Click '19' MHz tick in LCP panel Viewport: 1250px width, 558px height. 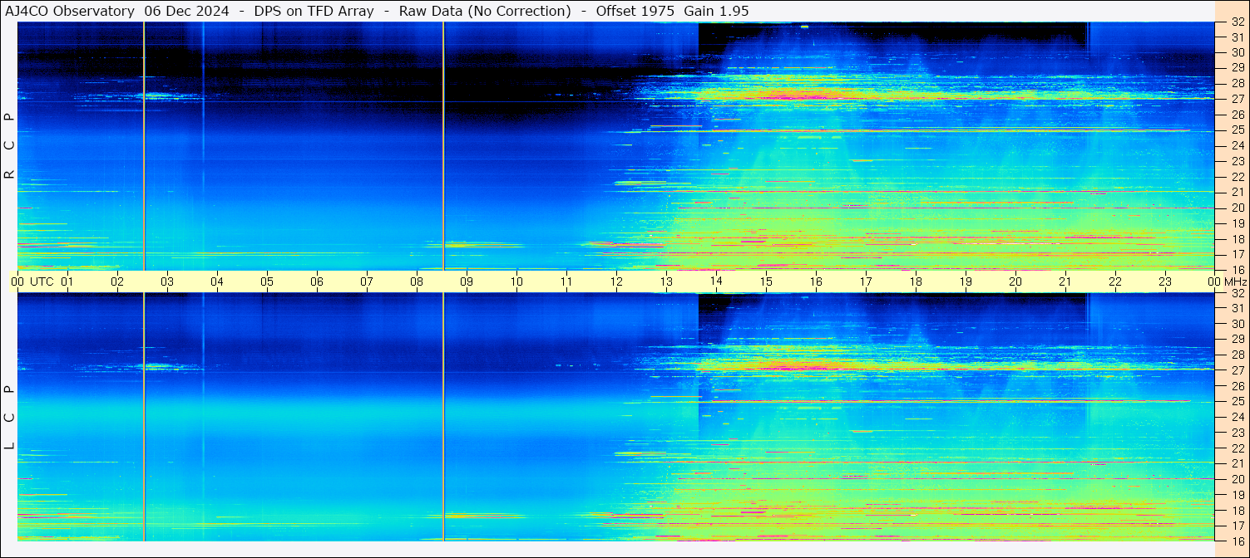(x=1237, y=495)
